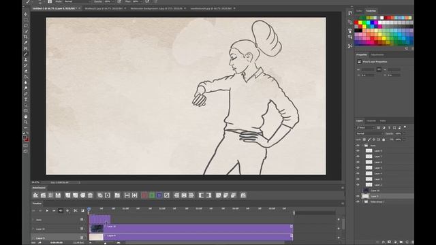Image resolution: width=436 pixels, height=245 pixels.
Task: Click the timeline playhead marker
Action: point(89,209)
